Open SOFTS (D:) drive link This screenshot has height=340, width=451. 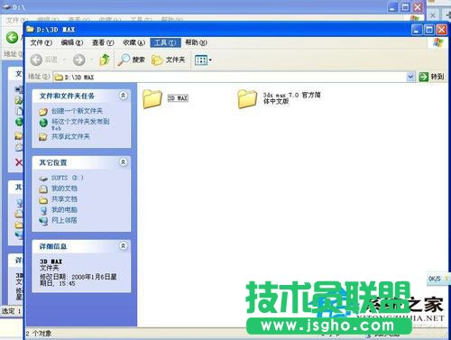coord(68,178)
